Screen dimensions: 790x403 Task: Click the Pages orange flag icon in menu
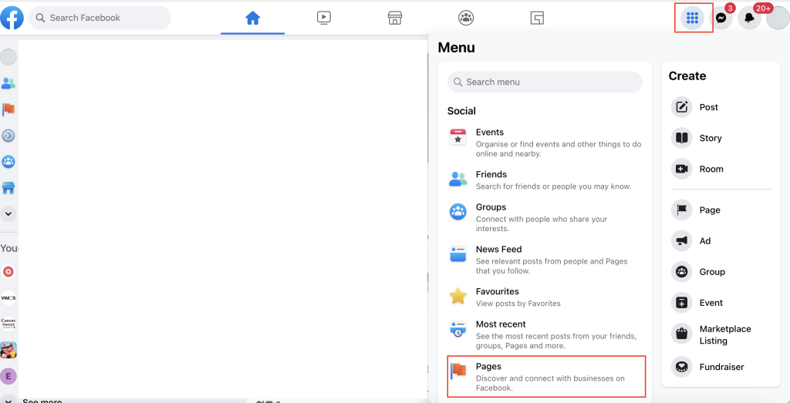pyautogui.click(x=459, y=371)
